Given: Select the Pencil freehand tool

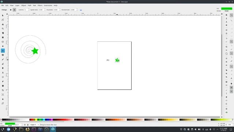Looking at the screenshot, I should 3,59.
